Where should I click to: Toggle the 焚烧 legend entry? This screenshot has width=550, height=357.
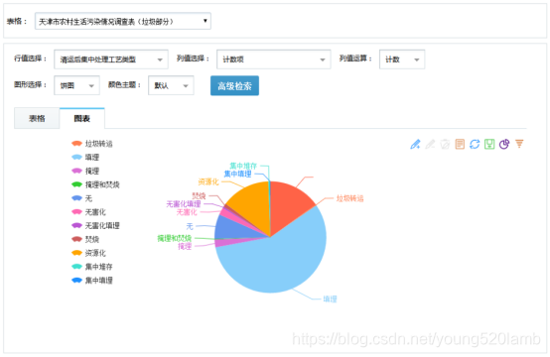click(85, 239)
